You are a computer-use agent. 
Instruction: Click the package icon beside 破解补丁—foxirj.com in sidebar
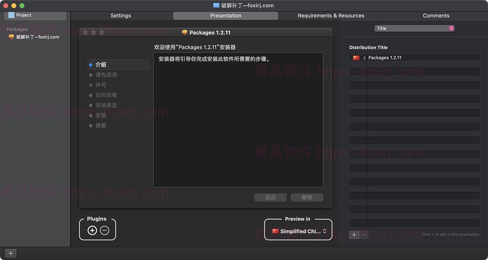[x=11, y=37]
